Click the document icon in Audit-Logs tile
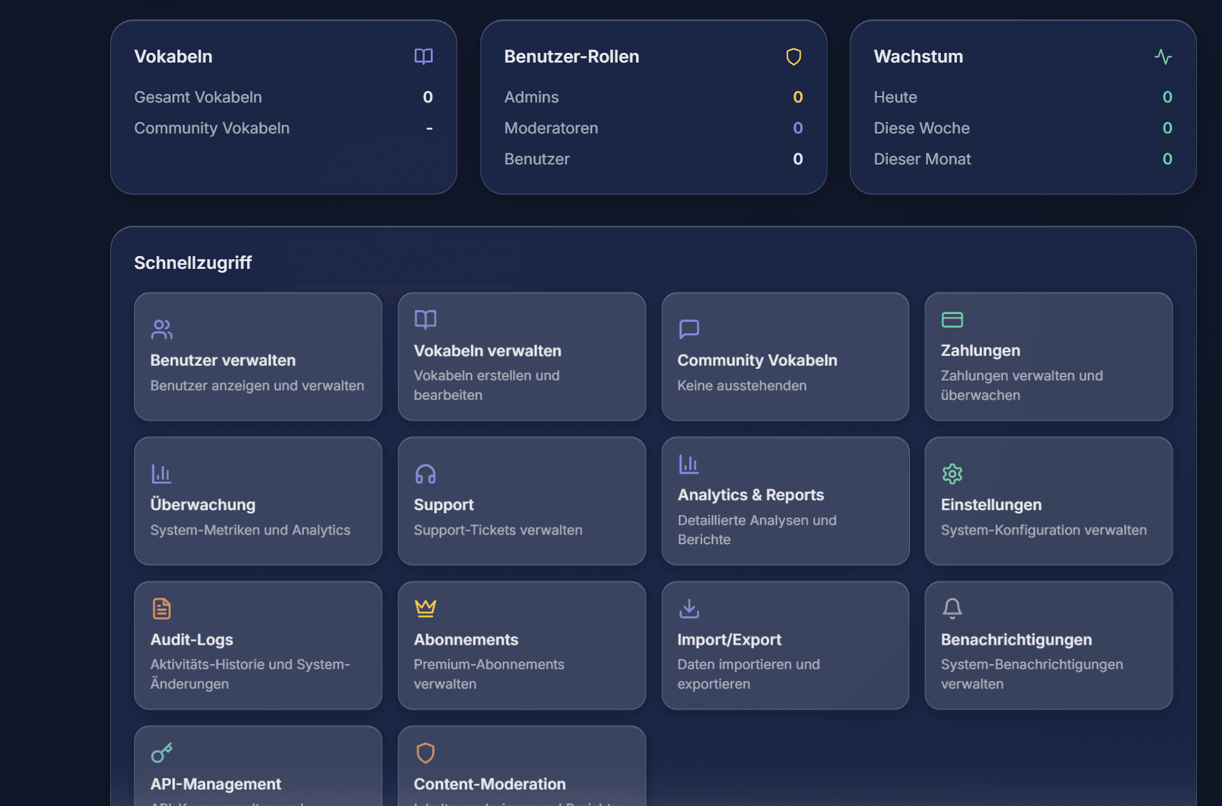1222x806 pixels. coord(161,608)
